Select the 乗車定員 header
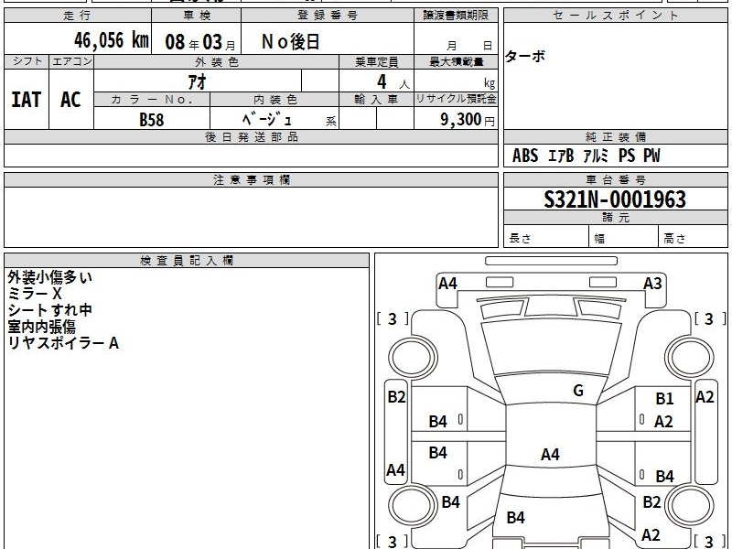Screen dimensions: 732x549 coord(376,62)
